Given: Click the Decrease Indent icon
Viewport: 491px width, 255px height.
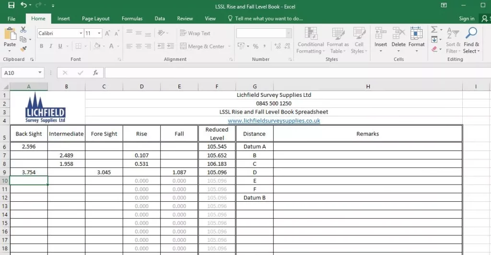Looking at the screenshot, I should tap(161, 46).
